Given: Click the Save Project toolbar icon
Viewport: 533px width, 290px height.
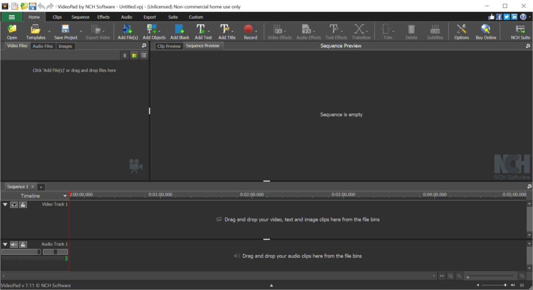Looking at the screenshot, I should click(66, 32).
